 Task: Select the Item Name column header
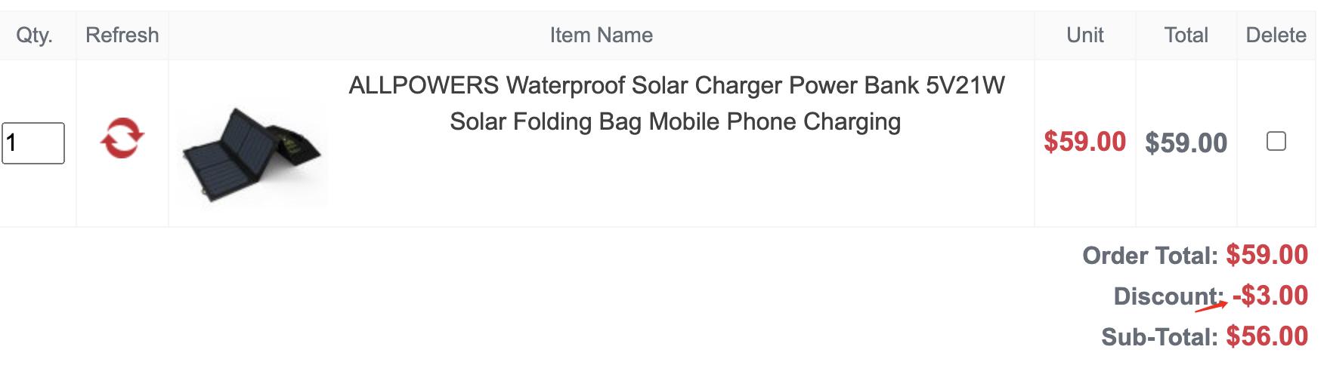[x=602, y=35]
